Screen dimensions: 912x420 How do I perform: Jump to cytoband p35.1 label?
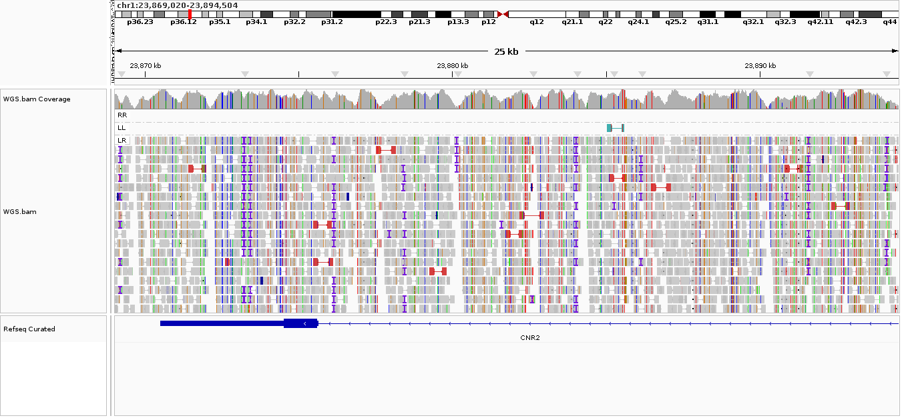(x=220, y=22)
